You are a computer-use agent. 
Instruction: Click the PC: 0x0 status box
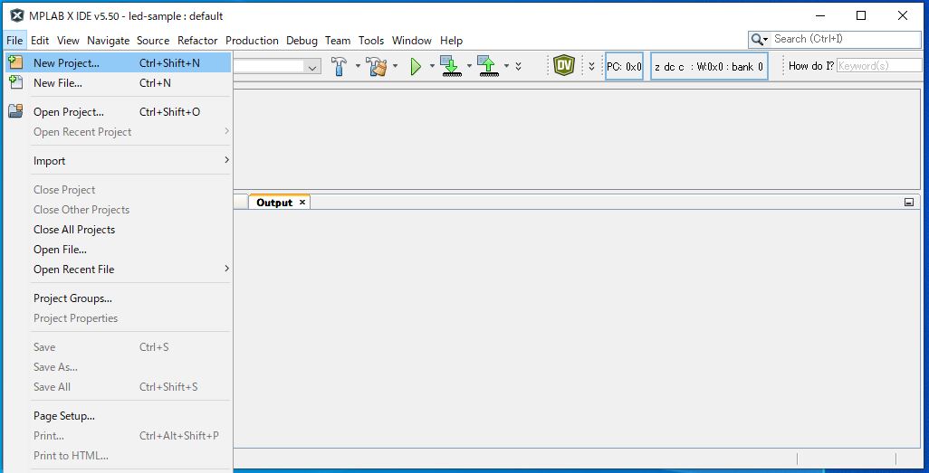pyautogui.click(x=624, y=66)
